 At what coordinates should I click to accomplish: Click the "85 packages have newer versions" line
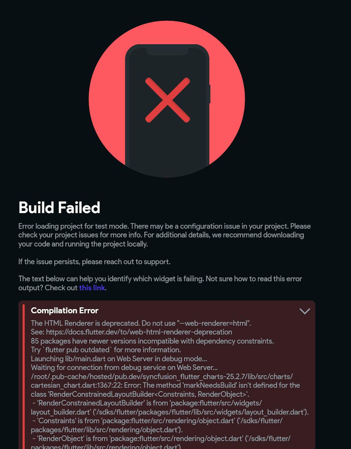coord(152,341)
